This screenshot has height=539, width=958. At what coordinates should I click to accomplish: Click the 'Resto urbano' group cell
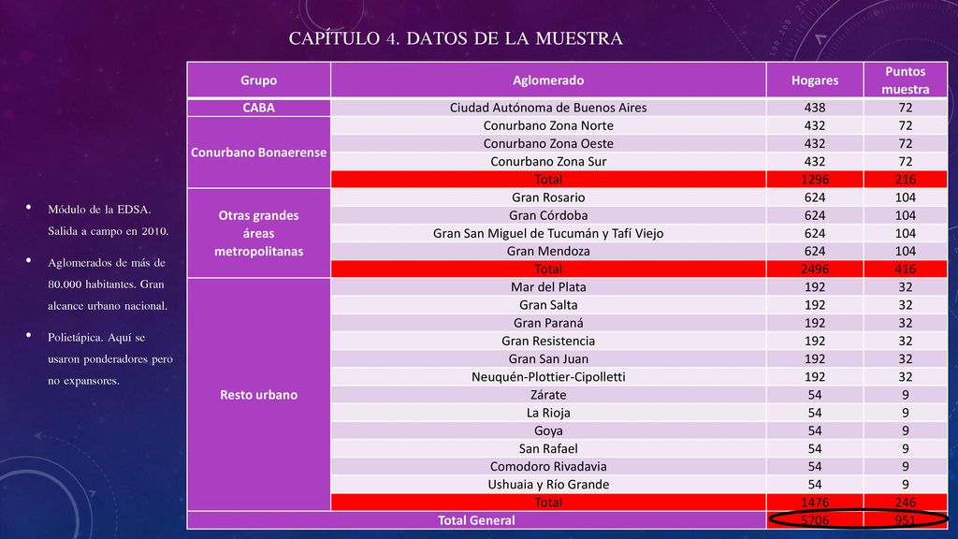pos(258,395)
